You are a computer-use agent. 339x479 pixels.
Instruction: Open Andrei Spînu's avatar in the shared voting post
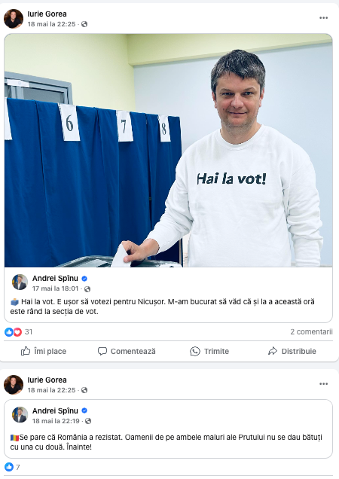(x=20, y=282)
